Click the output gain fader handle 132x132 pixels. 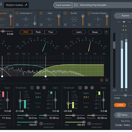pos(114,45)
